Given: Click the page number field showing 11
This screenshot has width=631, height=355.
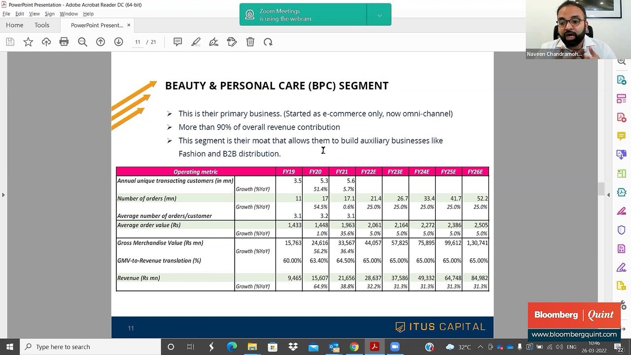Looking at the screenshot, I should pyautogui.click(x=138, y=42).
